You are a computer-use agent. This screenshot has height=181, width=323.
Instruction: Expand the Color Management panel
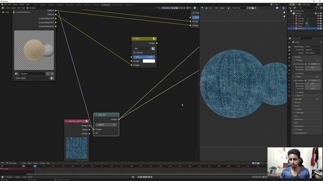point(301,133)
